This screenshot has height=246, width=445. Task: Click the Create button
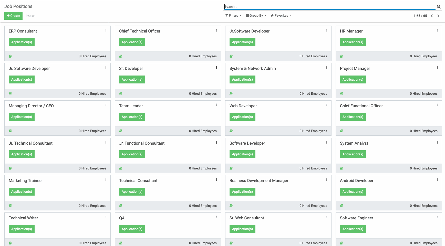click(x=13, y=16)
